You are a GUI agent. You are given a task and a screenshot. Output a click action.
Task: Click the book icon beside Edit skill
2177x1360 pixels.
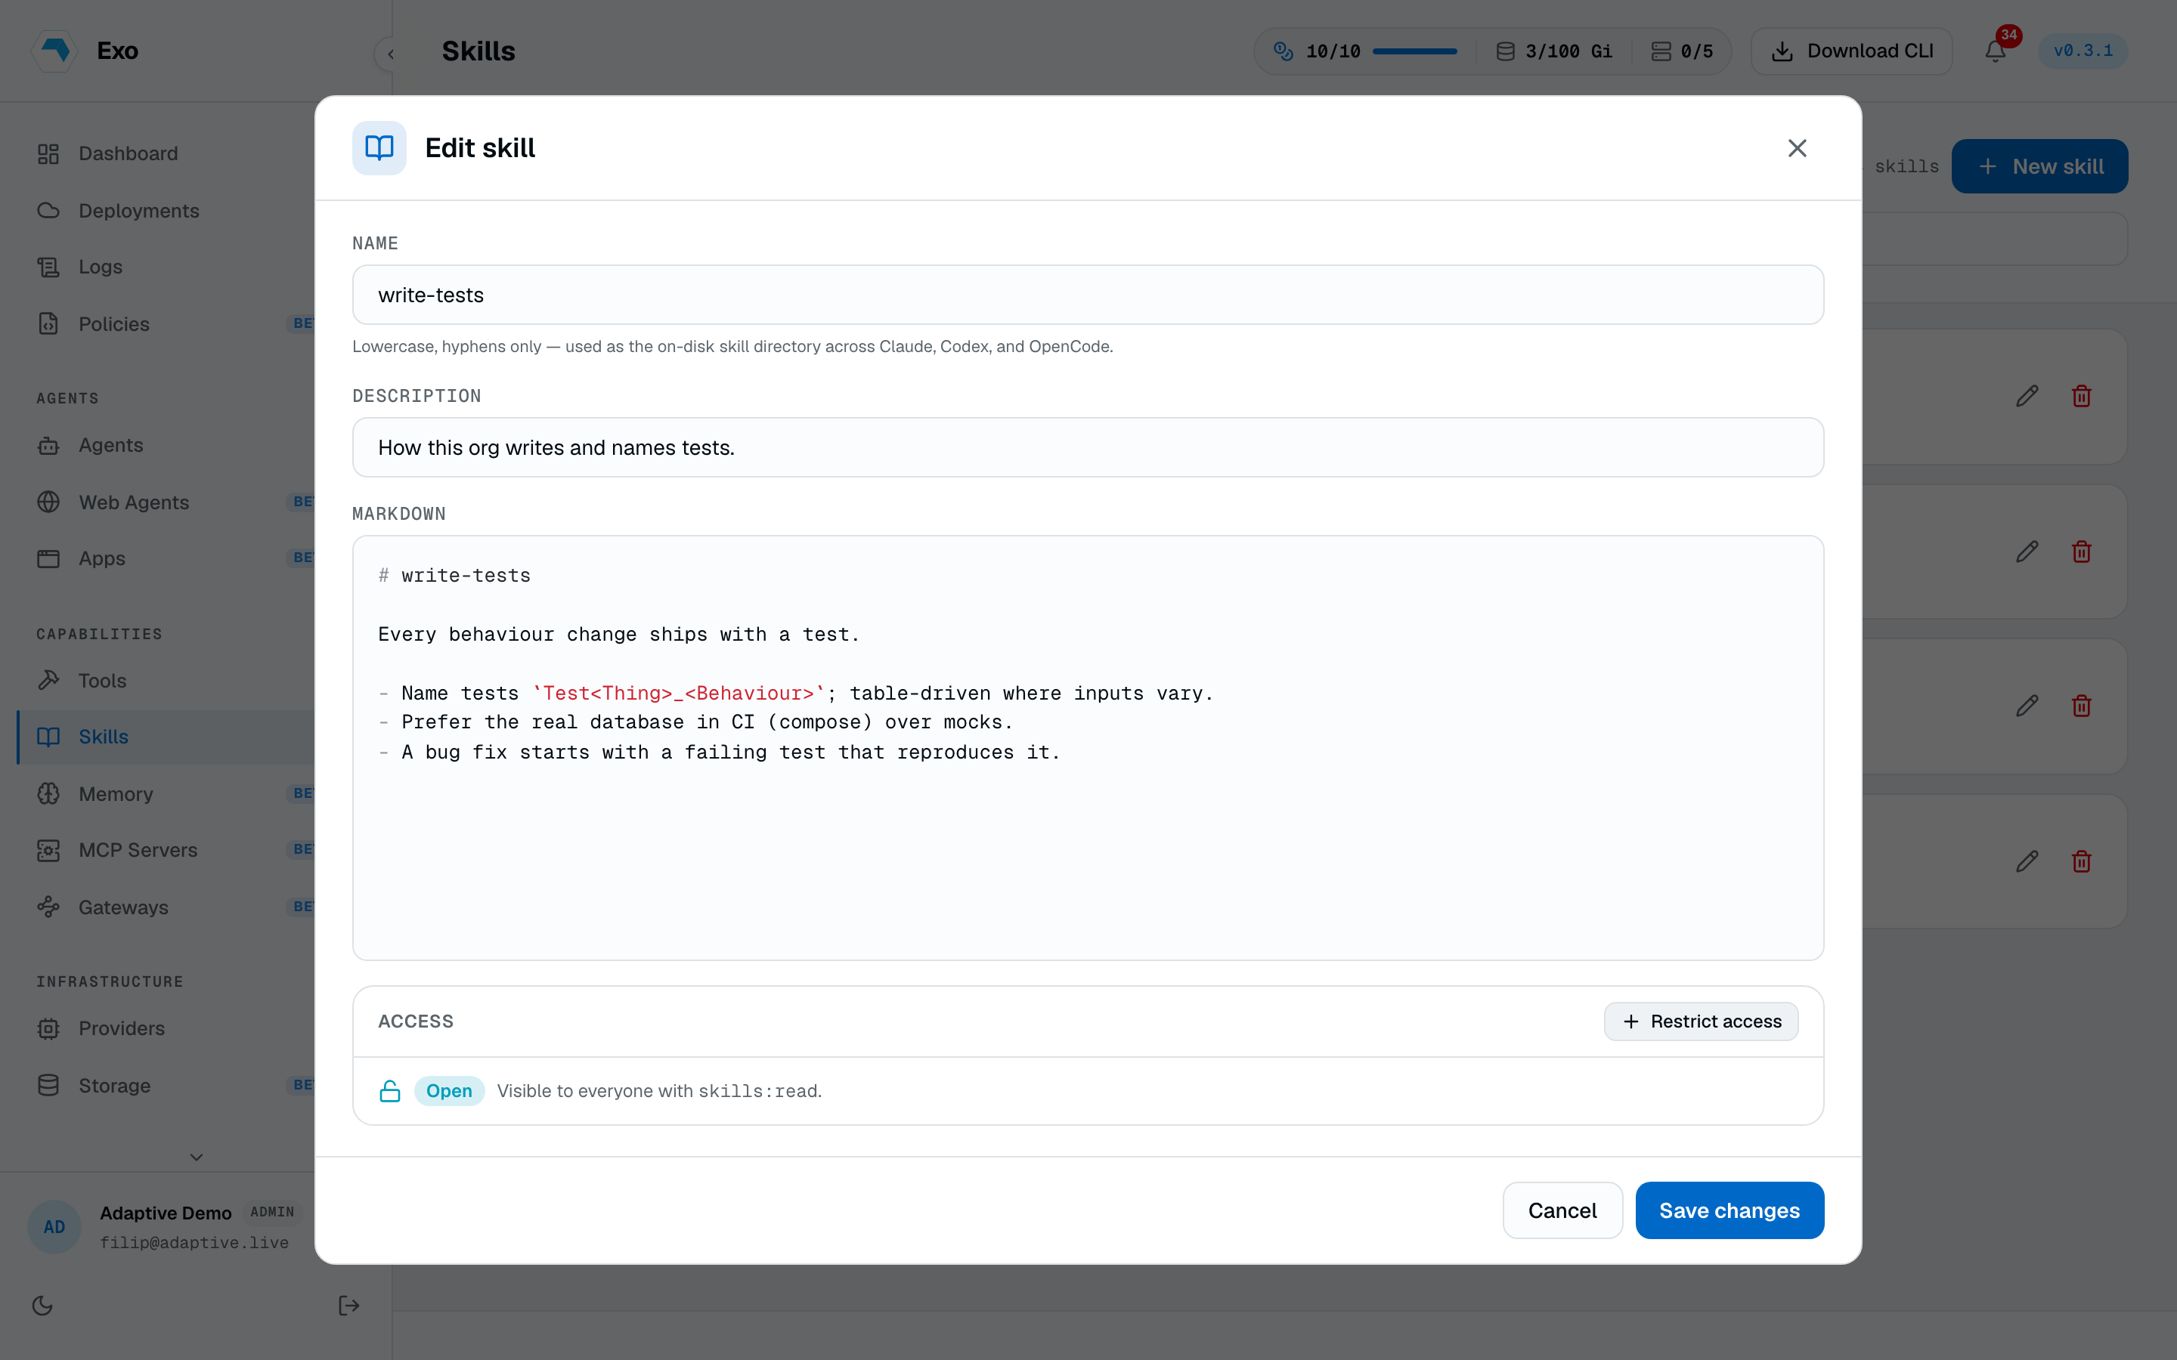click(379, 147)
